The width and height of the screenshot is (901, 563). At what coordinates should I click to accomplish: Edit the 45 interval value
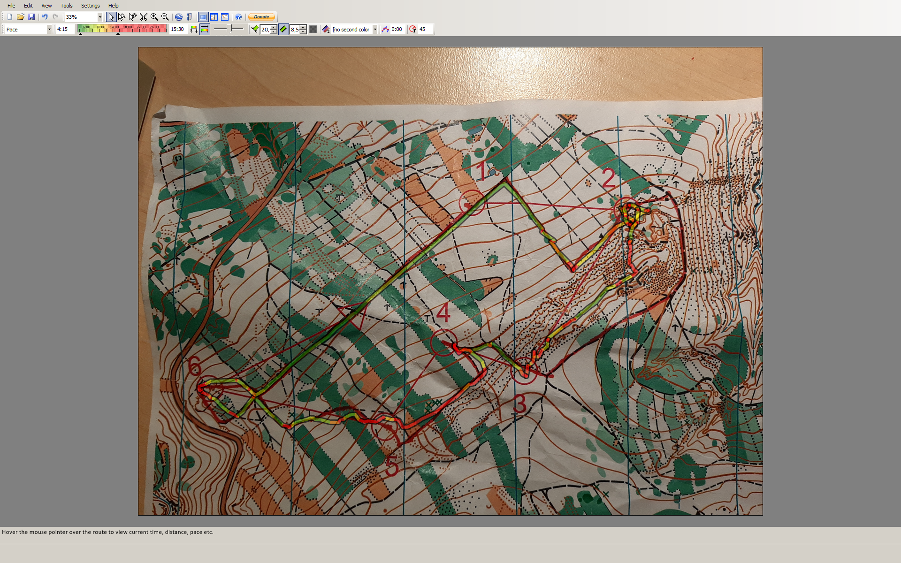click(x=425, y=29)
